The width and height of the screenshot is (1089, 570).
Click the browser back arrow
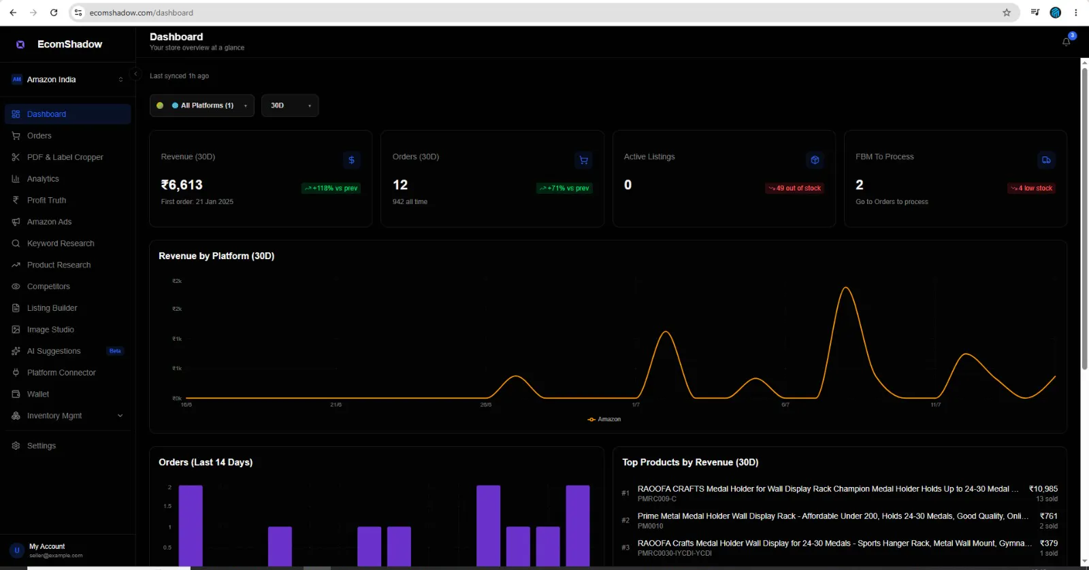[x=13, y=12]
